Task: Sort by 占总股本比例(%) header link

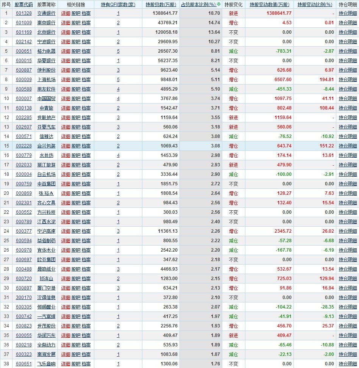Action: (x=198, y=5)
